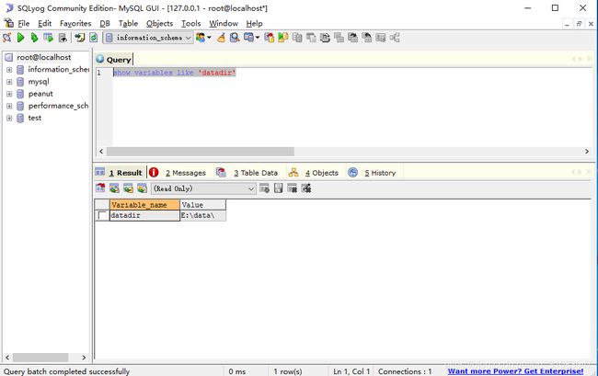Click the export resultset icon in the result toolbar
The image size is (598, 376).
[x=100, y=188]
